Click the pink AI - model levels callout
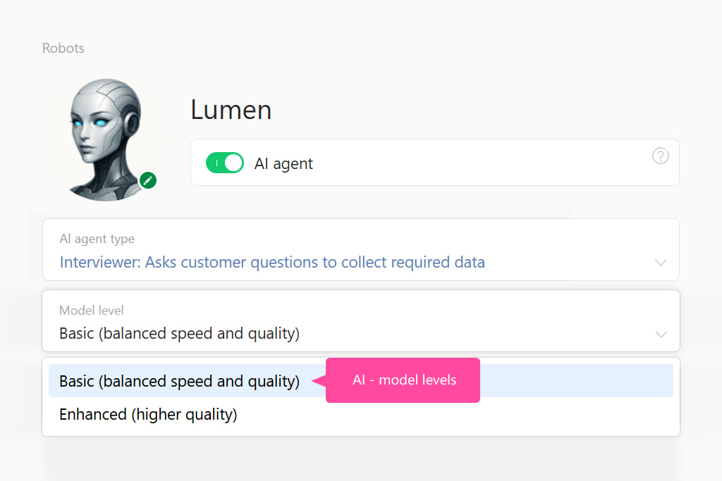 [404, 380]
